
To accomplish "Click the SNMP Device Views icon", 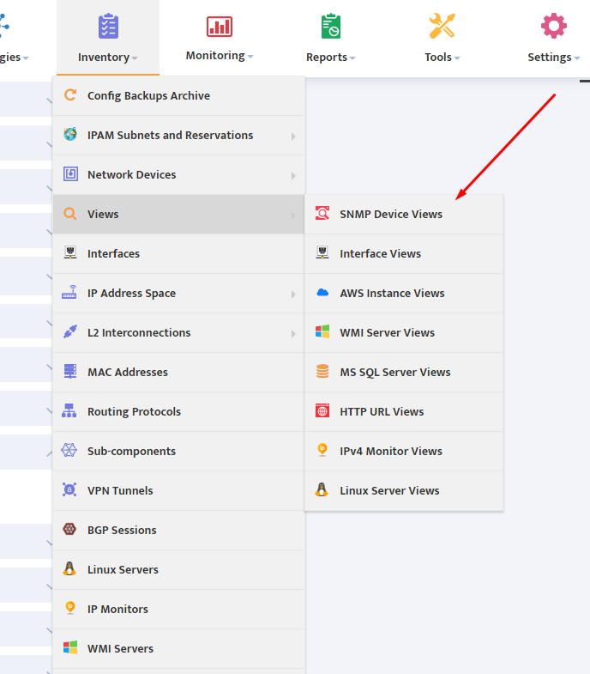I will [322, 213].
